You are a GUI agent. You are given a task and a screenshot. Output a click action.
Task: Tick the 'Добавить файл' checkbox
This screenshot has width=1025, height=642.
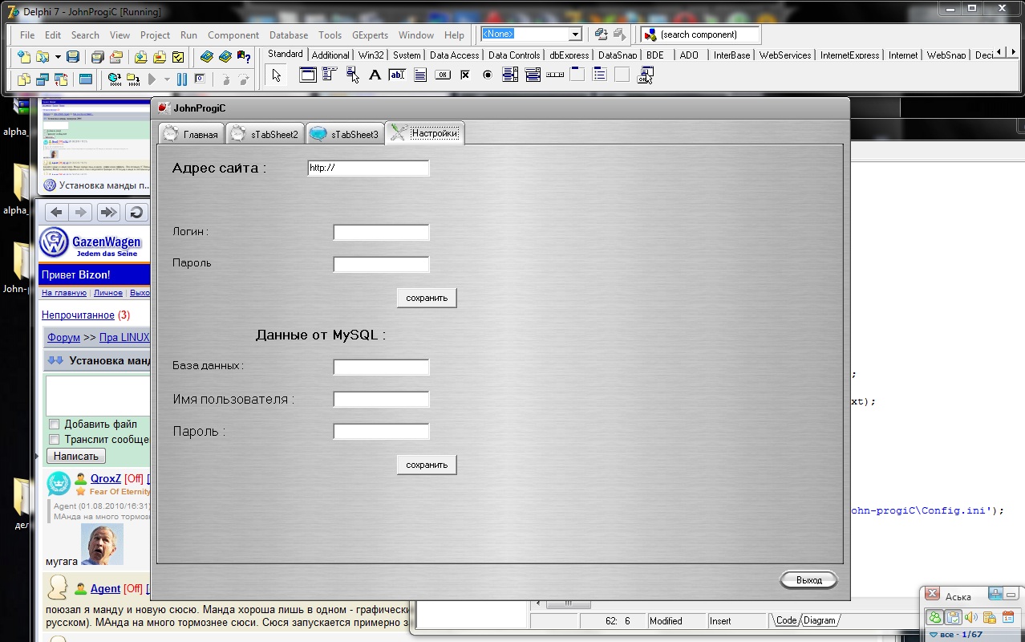click(x=55, y=424)
